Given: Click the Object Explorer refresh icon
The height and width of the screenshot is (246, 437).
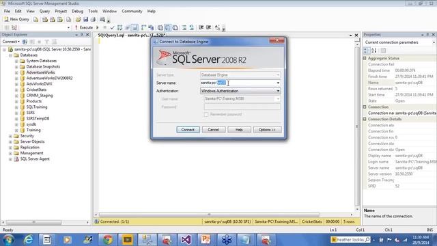Looking at the screenshot, I should (x=55, y=42).
